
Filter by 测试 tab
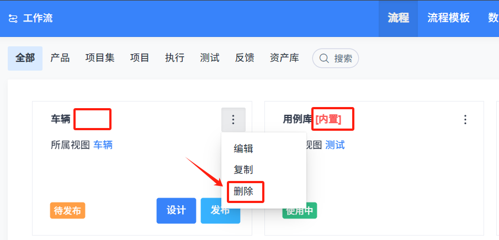tap(210, 58)
